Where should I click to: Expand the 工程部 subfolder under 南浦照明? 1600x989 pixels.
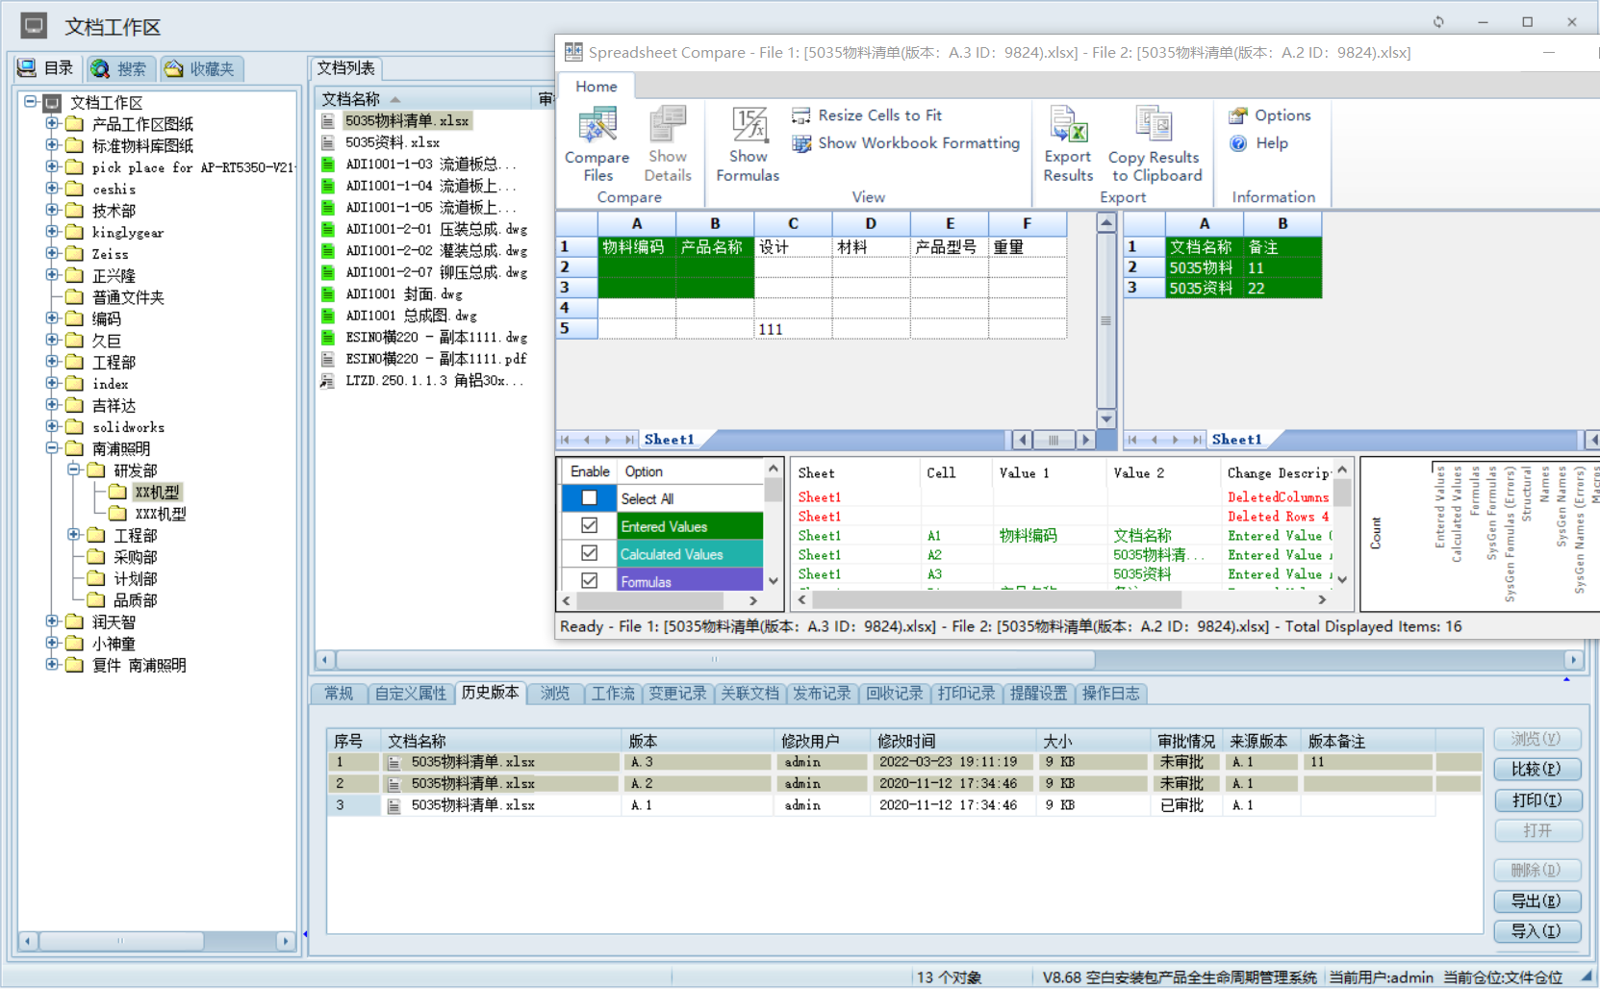point(73,535)
